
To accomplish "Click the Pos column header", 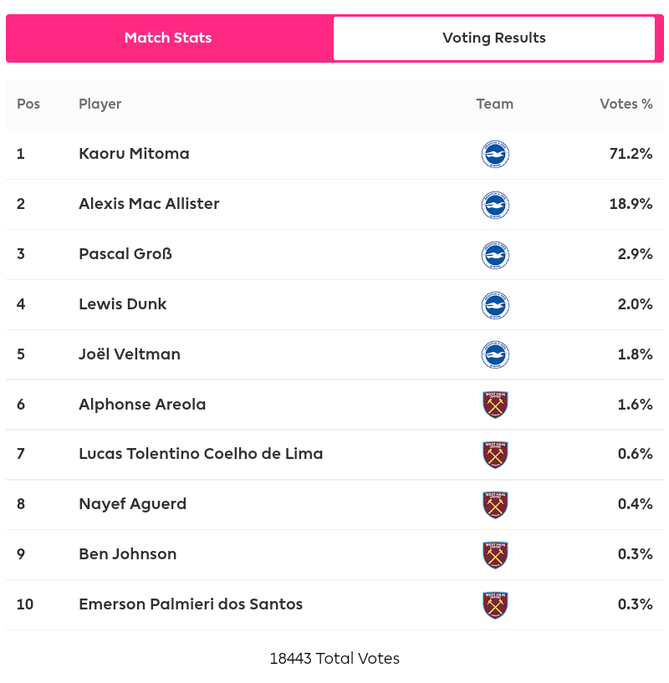I will (28, 104).
